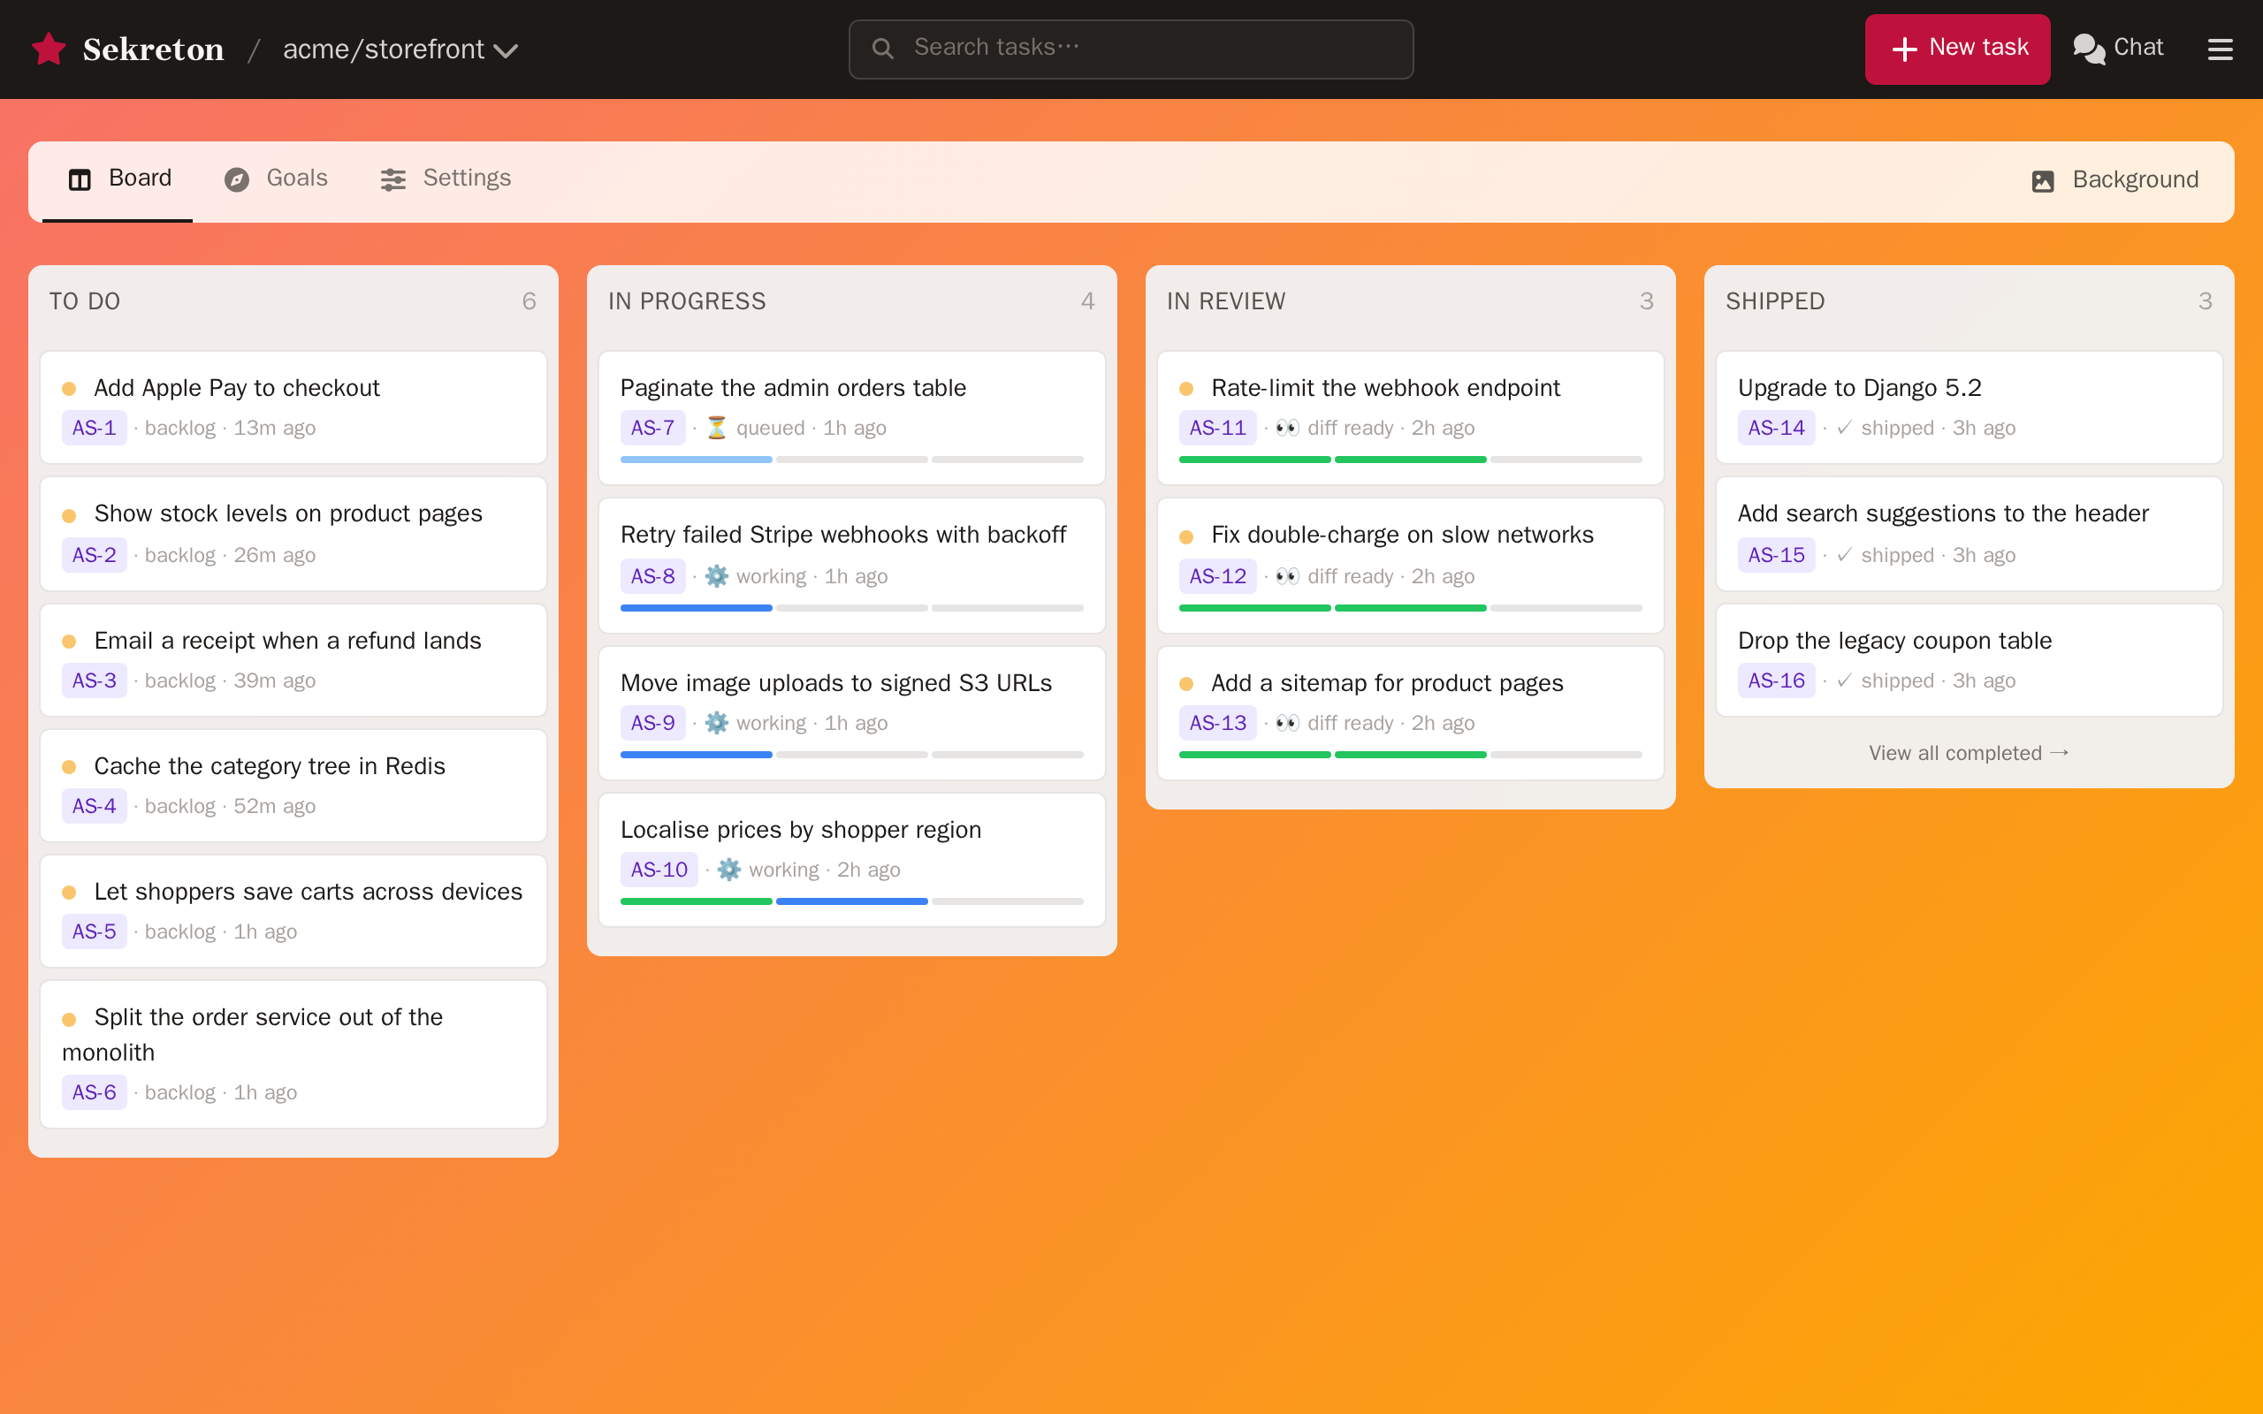Open card Drop the legacy coupon table
The image size is (2263, 1414).
coord(1969,660)
